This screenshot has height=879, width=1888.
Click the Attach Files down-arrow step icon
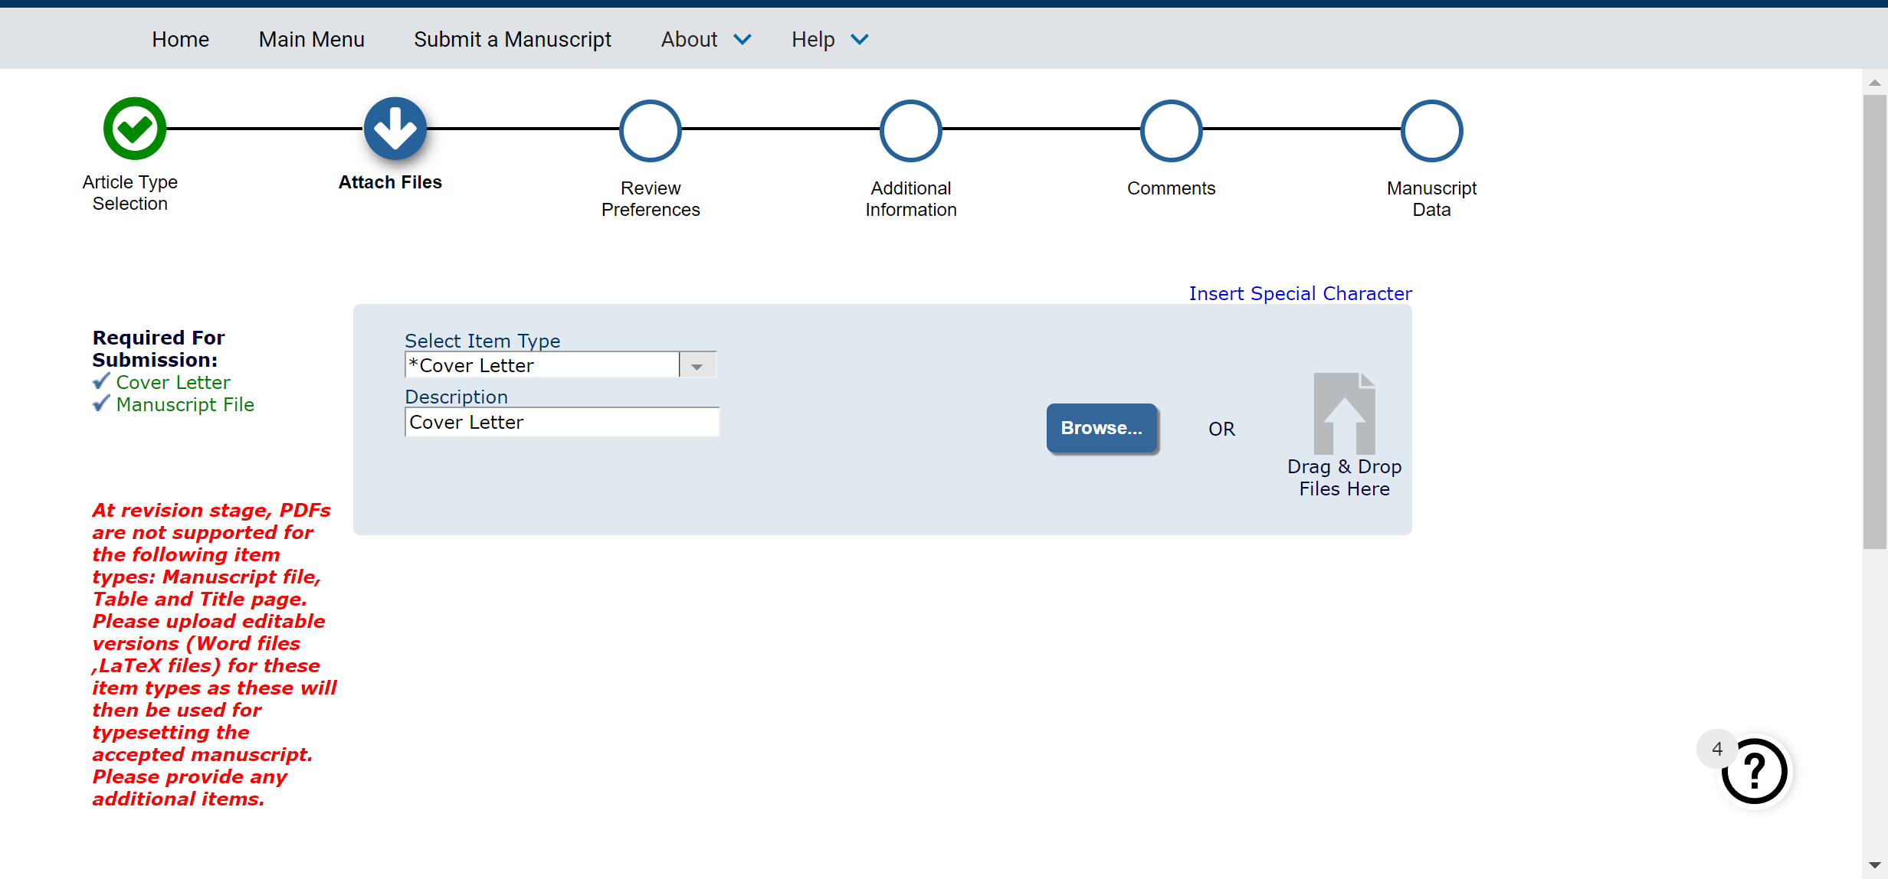tap(395, 129)
